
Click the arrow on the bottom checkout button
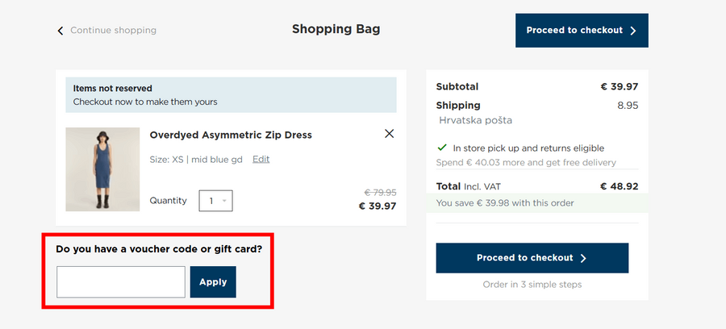coord(583,258)
